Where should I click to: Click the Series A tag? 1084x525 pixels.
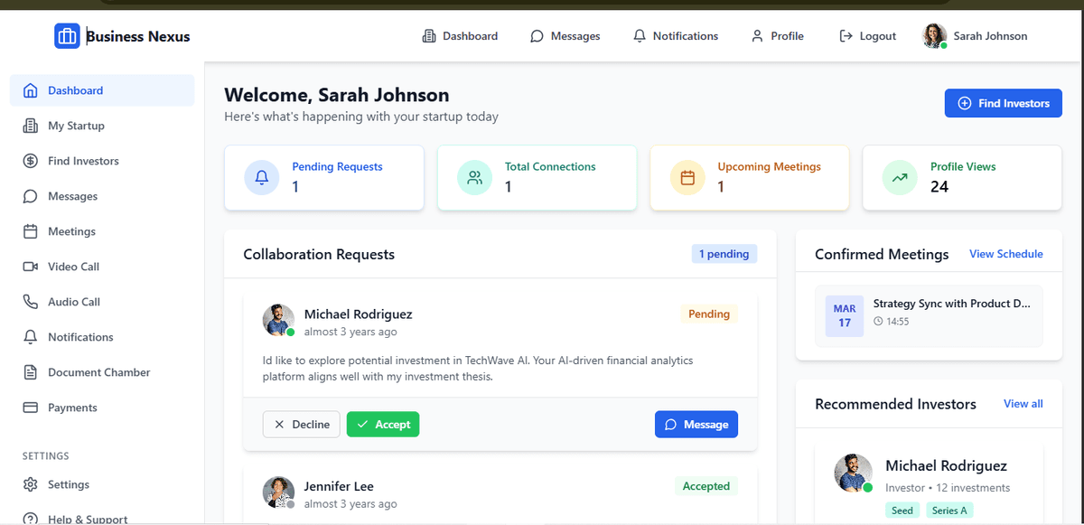click(x=949, y=511)
